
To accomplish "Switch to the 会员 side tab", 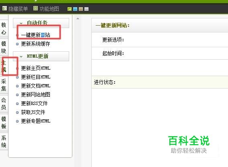I will tap(4, 104).
